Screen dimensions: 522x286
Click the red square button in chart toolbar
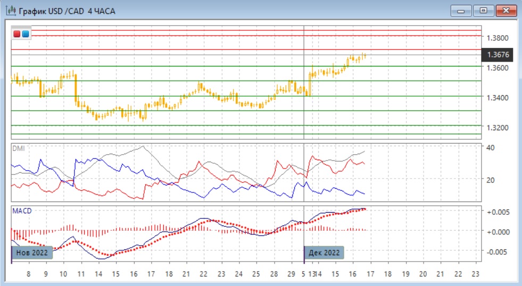(x=16, y=34)
